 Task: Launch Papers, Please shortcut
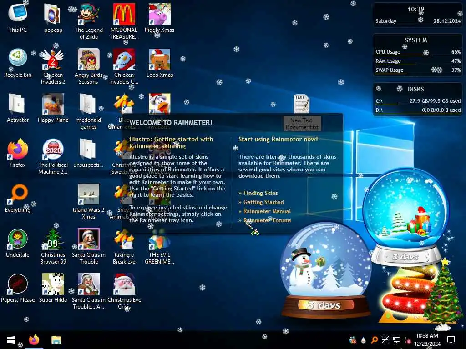[18, 288]
